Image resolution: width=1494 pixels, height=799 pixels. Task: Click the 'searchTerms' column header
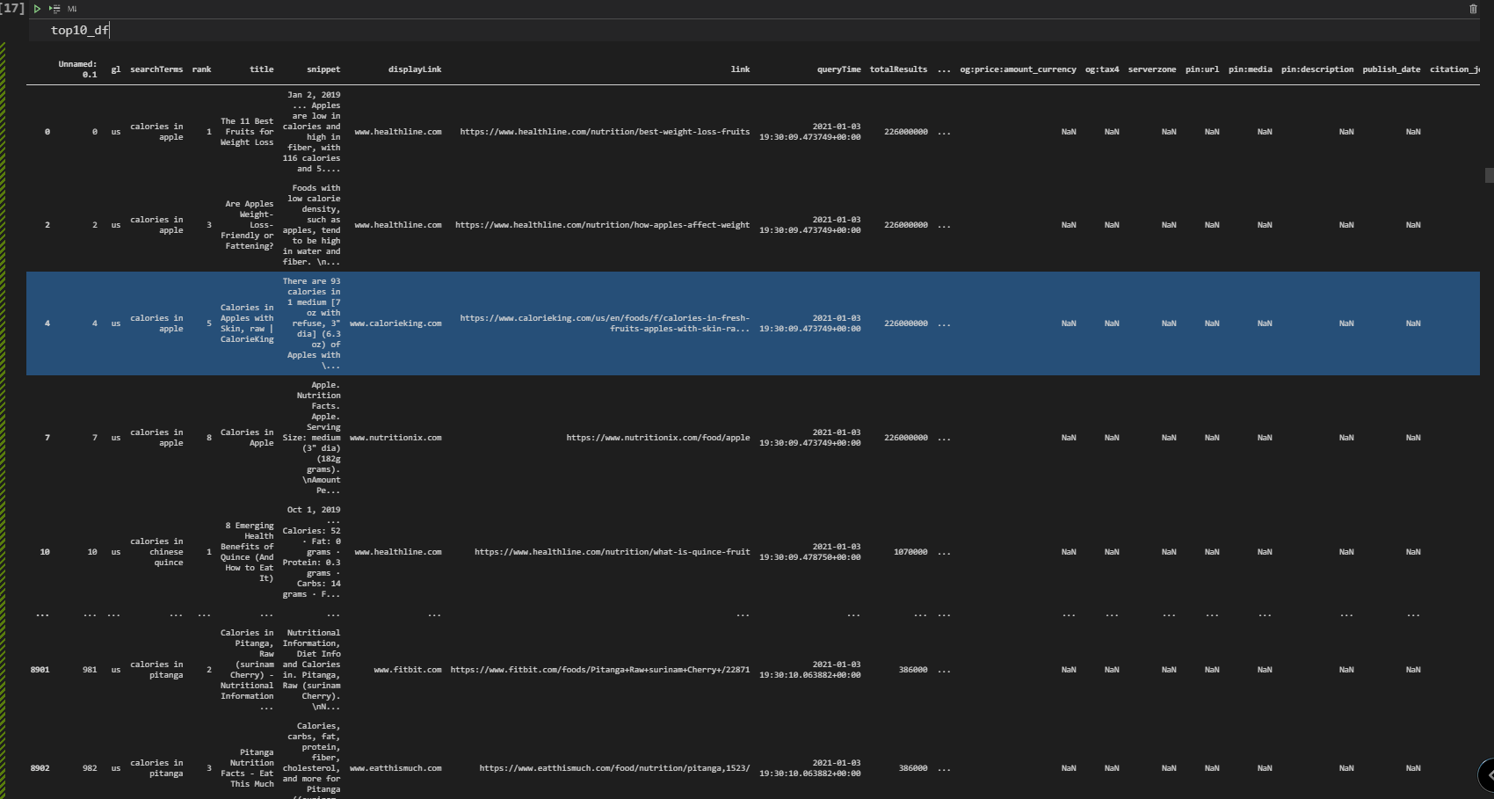[156, 69]
